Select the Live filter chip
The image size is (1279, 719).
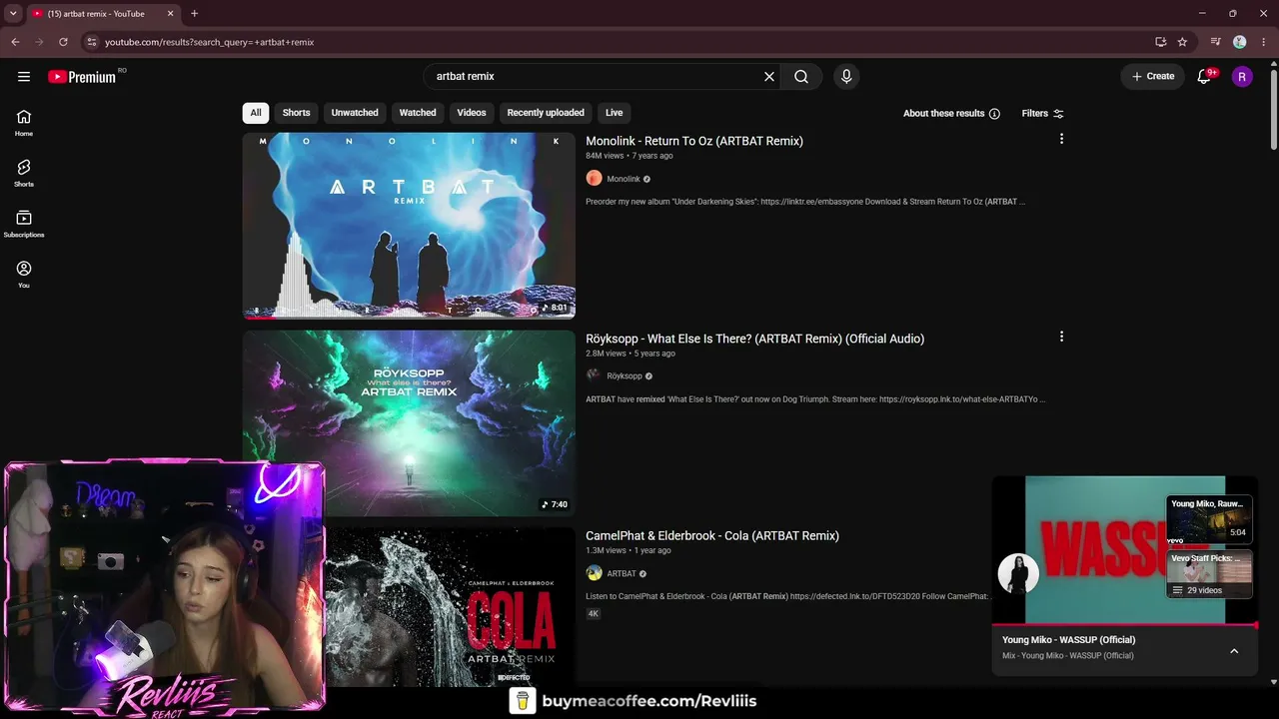[x=614, y=113]
